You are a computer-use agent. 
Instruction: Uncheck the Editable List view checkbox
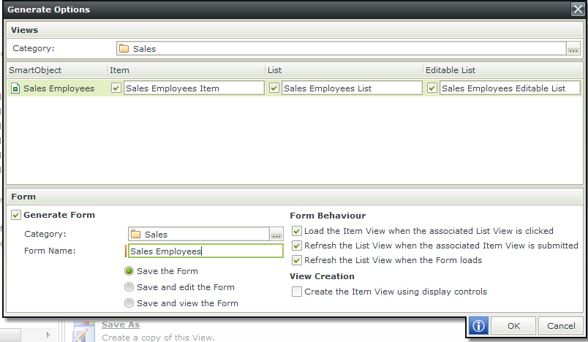(432, 88)
